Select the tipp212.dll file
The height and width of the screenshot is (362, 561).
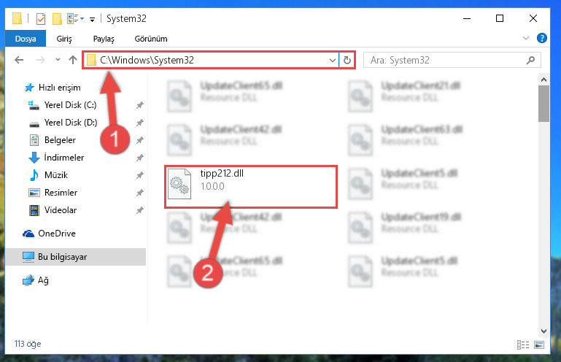point(251,187)
